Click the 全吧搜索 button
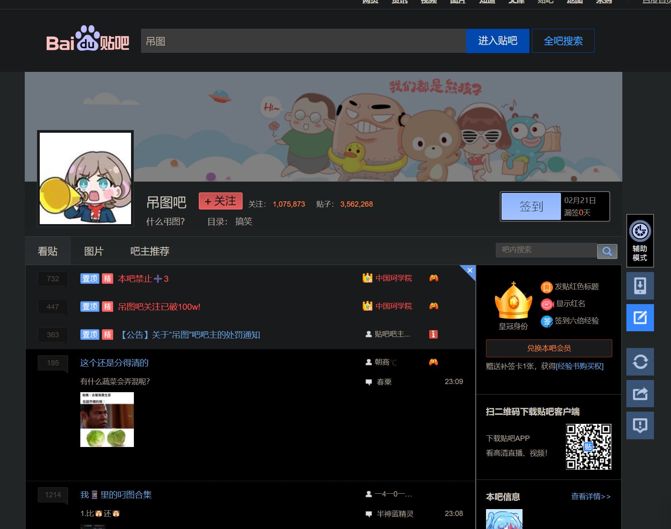The width and height of the screenshot is (671, 529). pyautogui.click(x=563, y=41)
